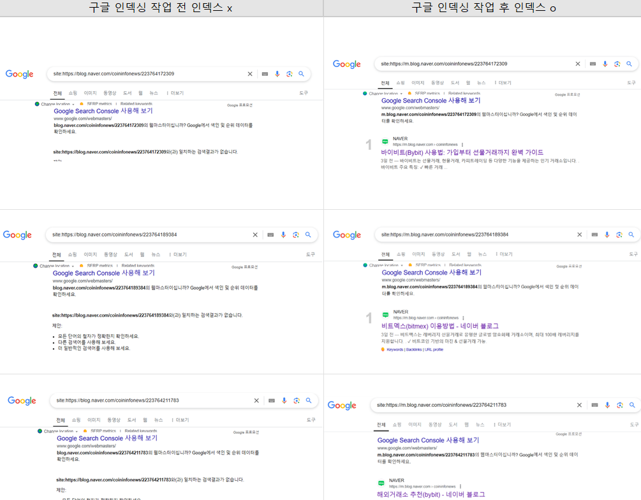Viewport: 641px width, 500px height.
Task: Open Google Lens in blog.naver.com 223764189384 panel
Action: 296,235
